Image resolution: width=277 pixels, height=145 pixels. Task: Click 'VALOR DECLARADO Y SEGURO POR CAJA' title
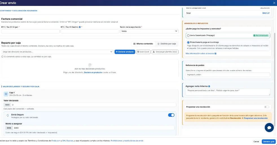coord(21,87)
